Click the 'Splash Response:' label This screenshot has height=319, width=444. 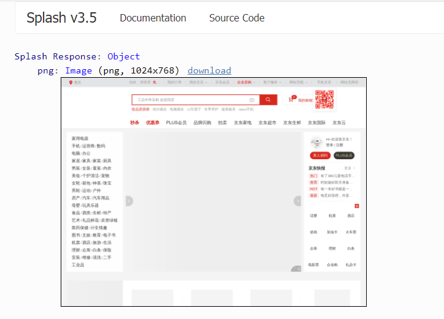pos(58,56)
